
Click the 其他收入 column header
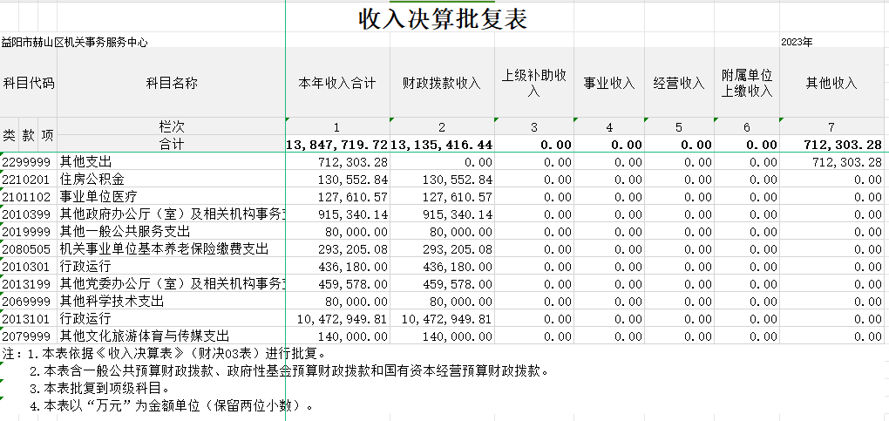pyautogui.click(x=831, y=84)
